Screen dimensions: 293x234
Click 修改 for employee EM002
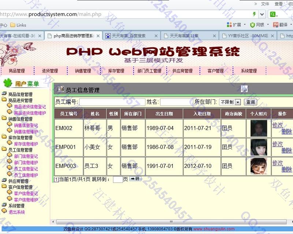pos(278,125)
